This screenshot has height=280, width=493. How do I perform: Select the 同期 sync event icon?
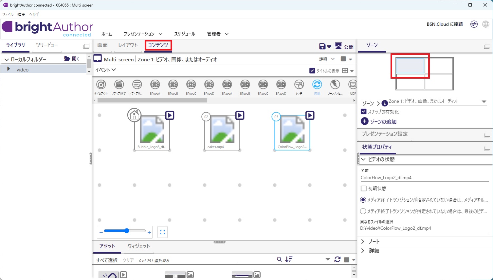click(x=317, y=85)
